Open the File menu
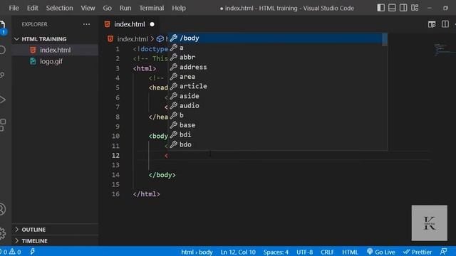This screenshot has width=456, height=256. 14,8
